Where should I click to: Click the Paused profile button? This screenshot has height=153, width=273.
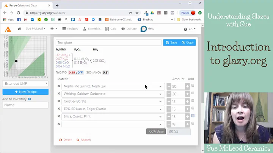(188, 13)
